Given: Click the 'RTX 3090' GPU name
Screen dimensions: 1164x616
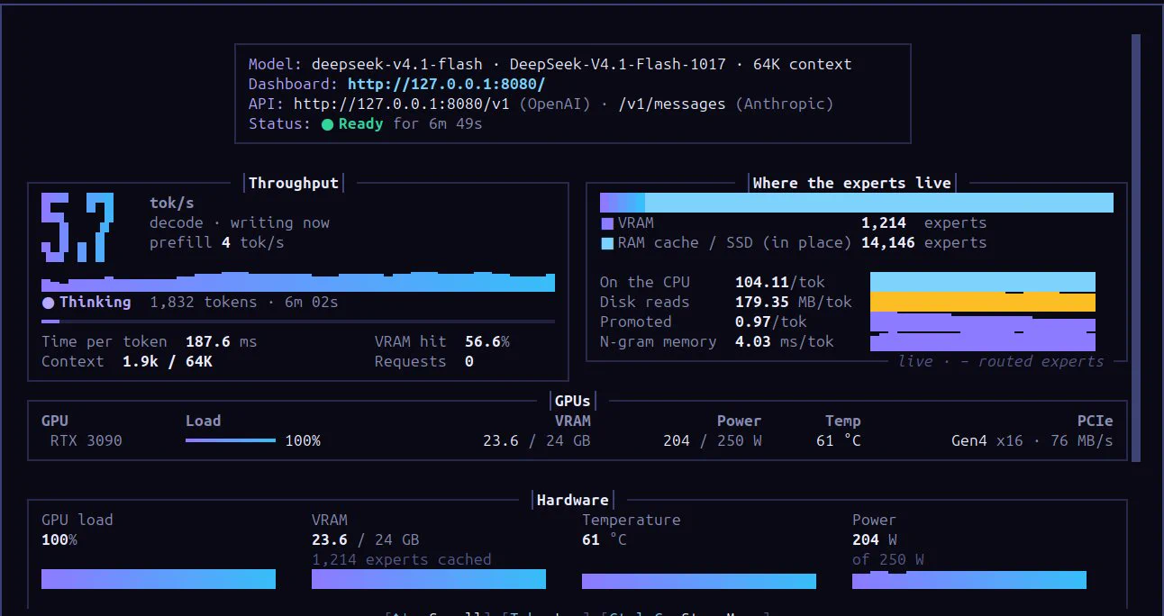Looking at the screenshot, I should (86, 440).
